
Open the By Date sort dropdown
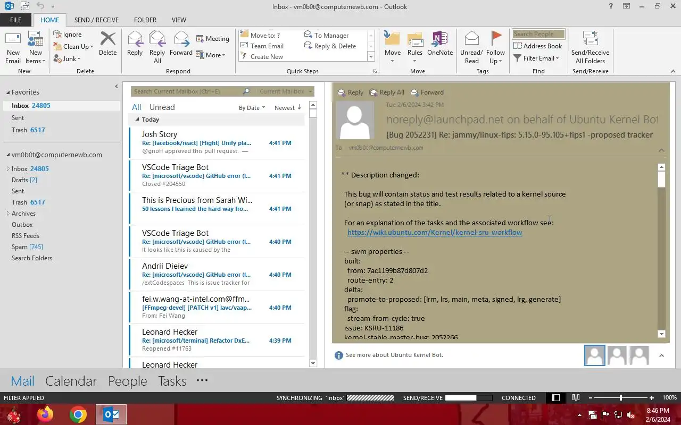coord(252,108)
